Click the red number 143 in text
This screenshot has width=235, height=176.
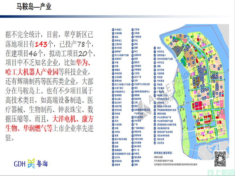click(x=41, y=45)
